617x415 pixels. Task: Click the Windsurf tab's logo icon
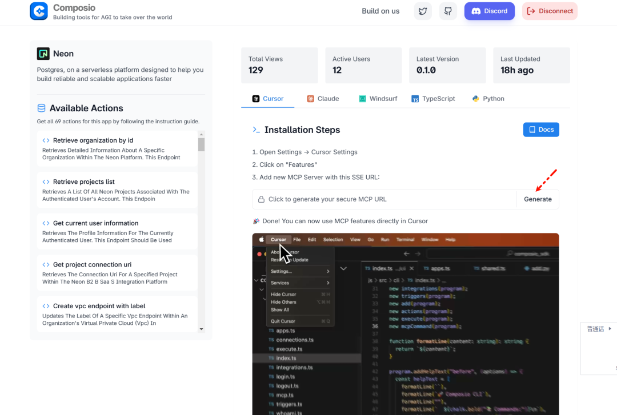(362, 99)
